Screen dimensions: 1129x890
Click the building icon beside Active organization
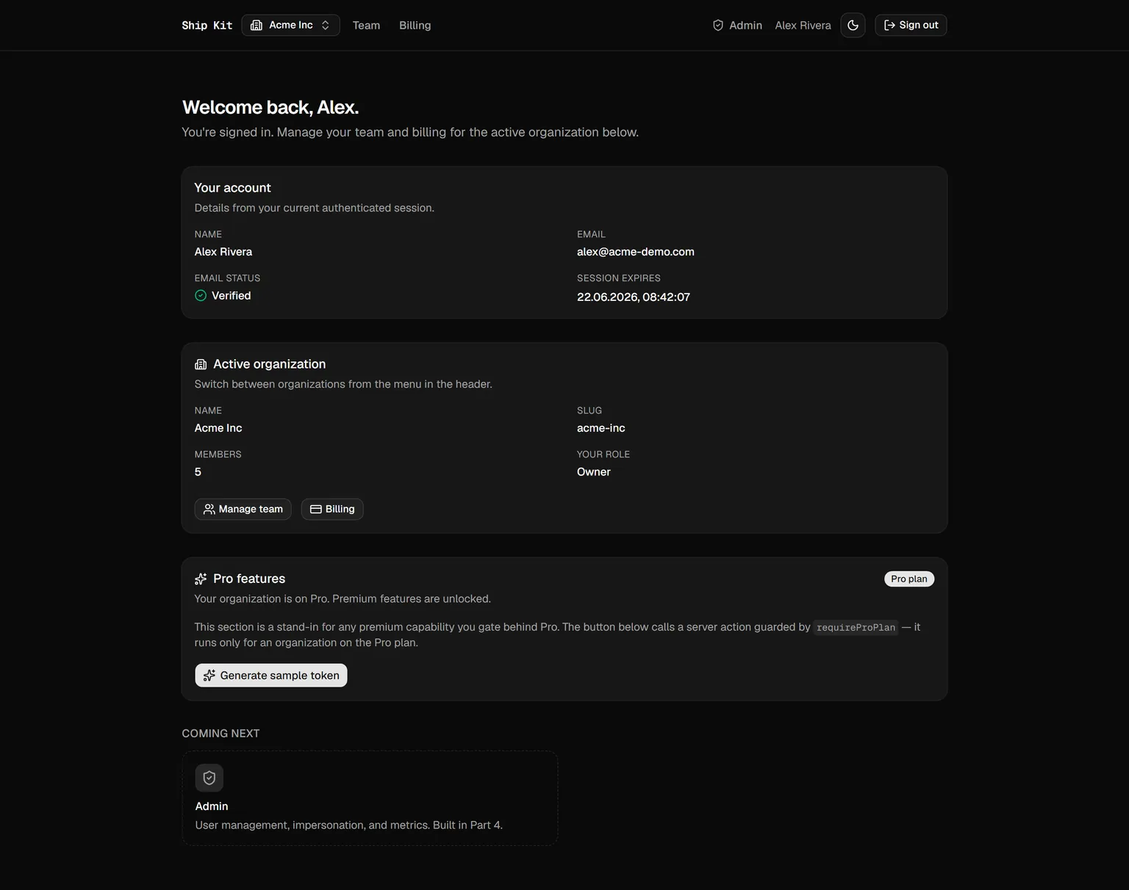(x=201, y=364)
